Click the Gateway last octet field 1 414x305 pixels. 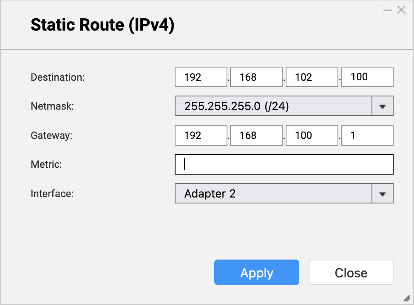367,136
